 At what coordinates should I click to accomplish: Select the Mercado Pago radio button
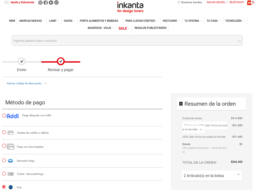4,160
